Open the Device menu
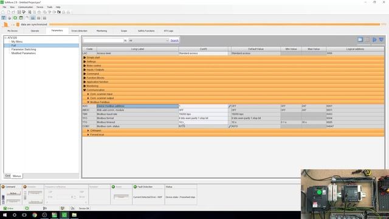The image size is (389, 219). pyautogui.click(x=40, y=7)
